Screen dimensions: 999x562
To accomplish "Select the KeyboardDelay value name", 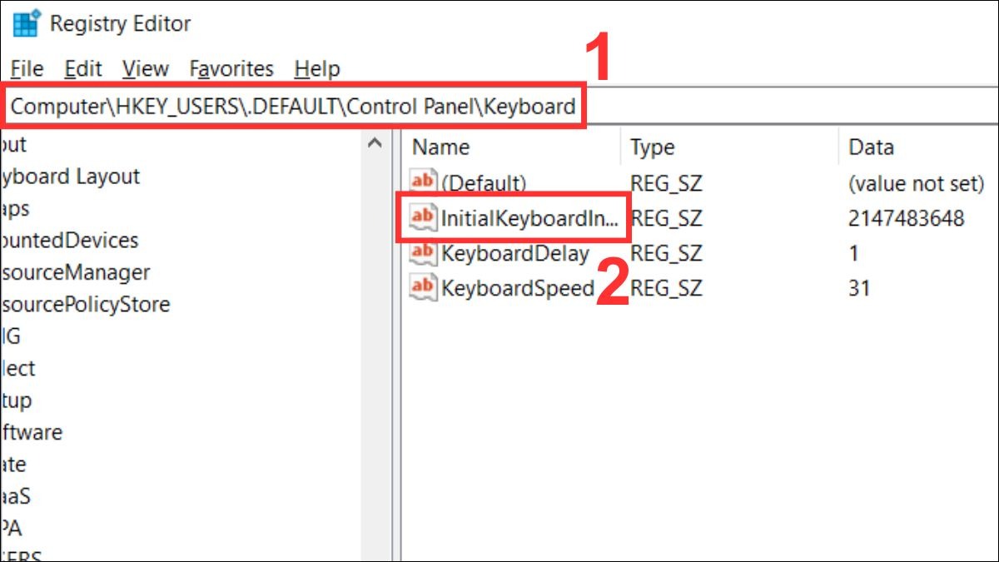I will pyautogui.click(x=515, y=253).
